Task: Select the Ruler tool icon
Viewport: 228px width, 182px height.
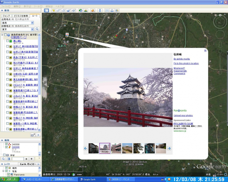Action: tap(100, 10)
